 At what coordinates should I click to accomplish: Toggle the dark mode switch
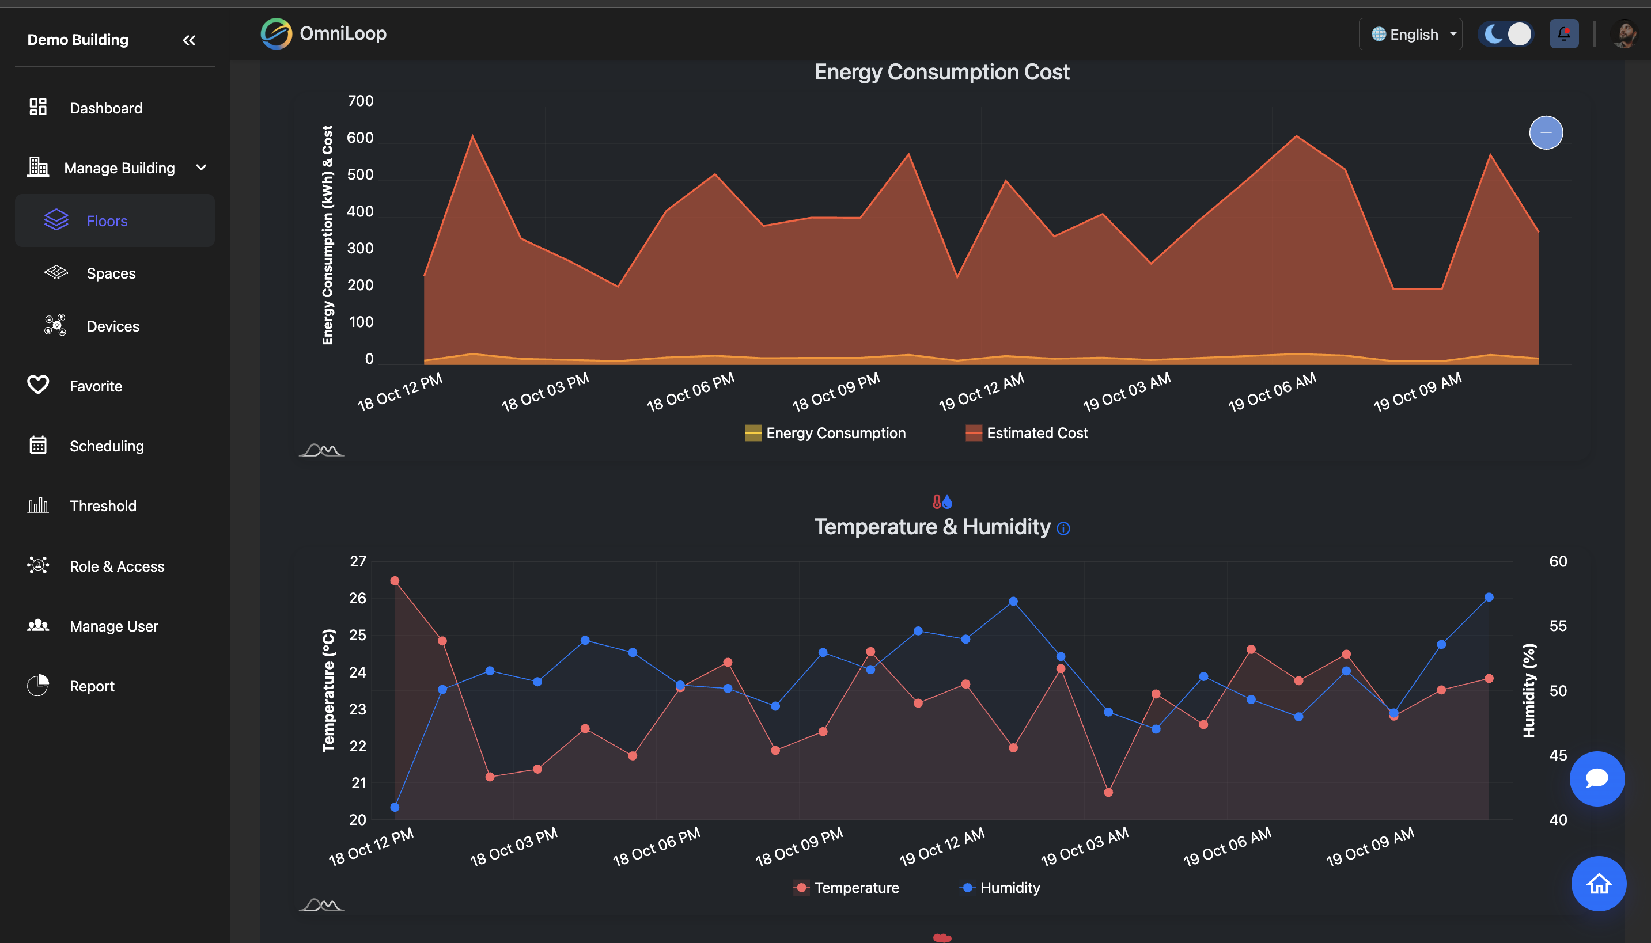pyautogui.click(x=1506, y=33)
